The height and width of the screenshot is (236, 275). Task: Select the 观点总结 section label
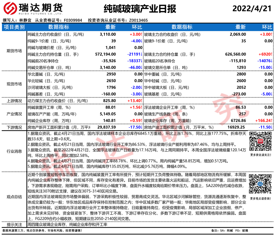click(14, 197)
